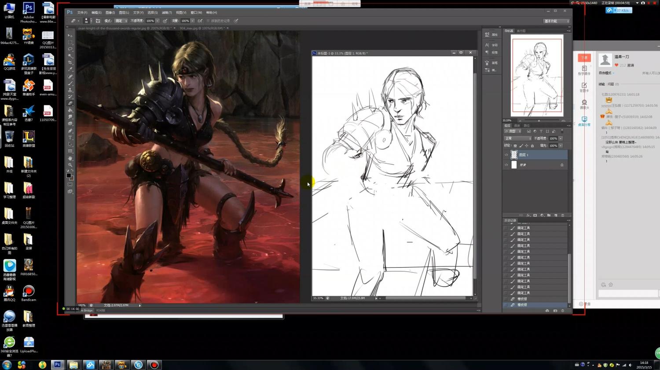Image resolution: width=660 pixels, height=370 pixels.
Task: Create a new layer group folder icon
Action: pos(549,216)
